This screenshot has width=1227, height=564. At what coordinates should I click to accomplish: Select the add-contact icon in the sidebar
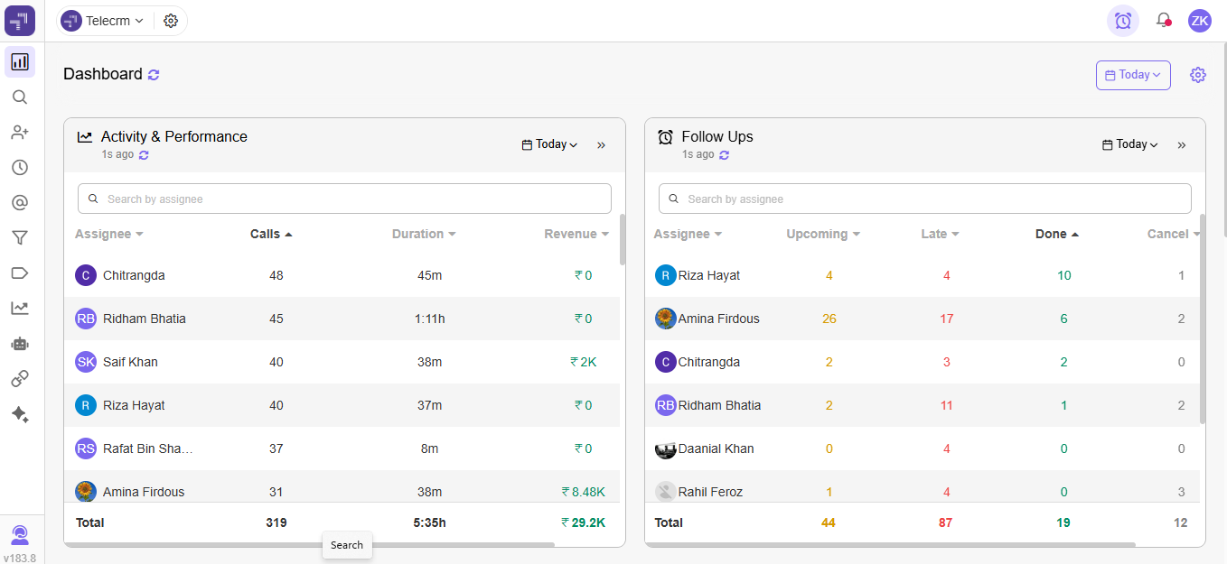pyautogui.click(x=20, y=132)
